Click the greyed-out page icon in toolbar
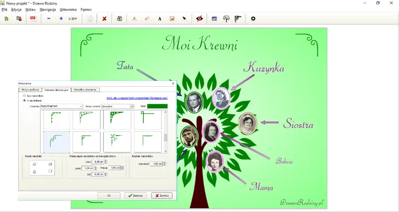The width and height of the screenshot is (399, 212). tap(90, 19)
